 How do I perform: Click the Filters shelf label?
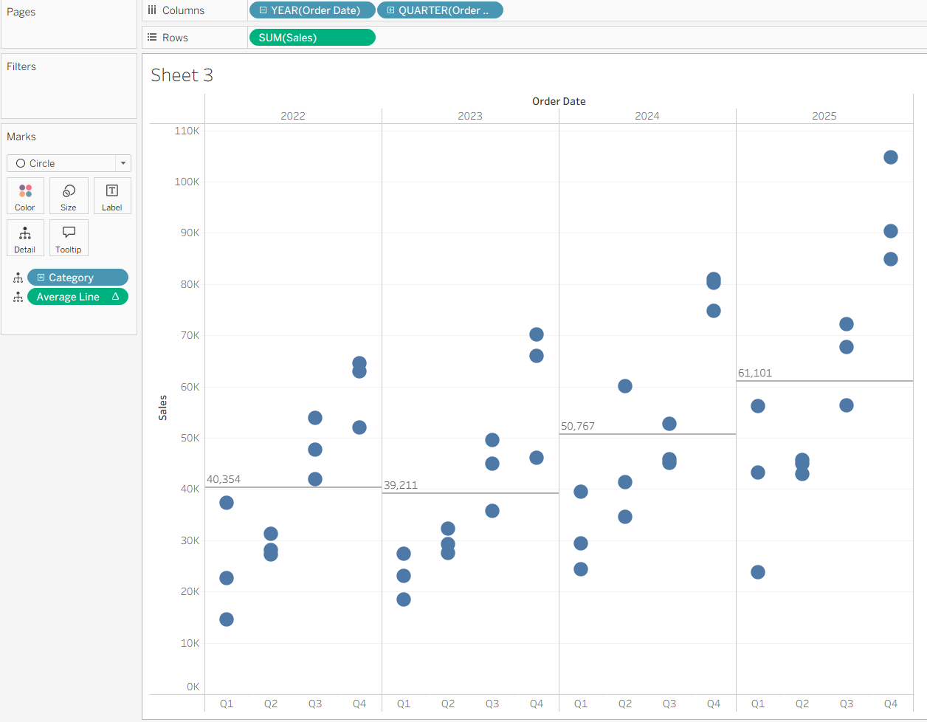coord(21,66)
